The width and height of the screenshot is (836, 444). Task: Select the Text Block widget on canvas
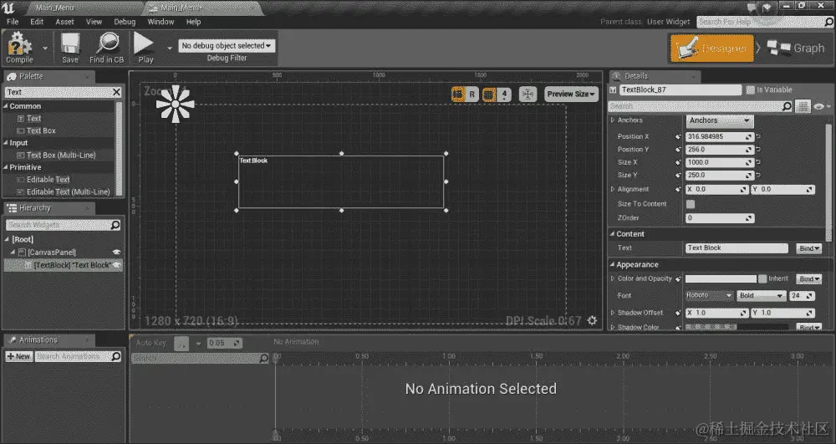[x=341, y=181]
